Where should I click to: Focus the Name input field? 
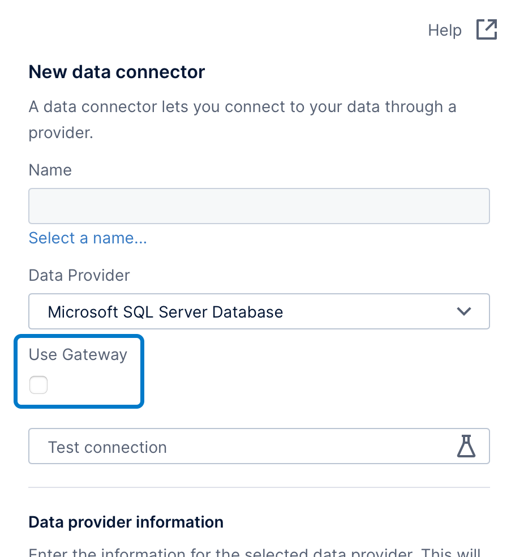259,206
